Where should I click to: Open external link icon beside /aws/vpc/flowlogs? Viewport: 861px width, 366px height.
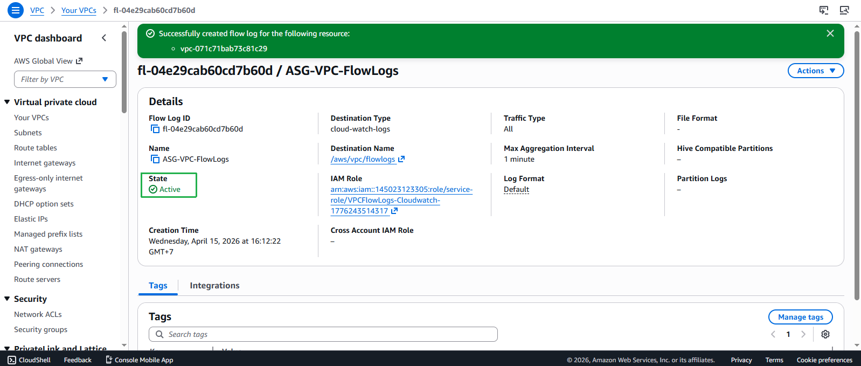[401, 159]
